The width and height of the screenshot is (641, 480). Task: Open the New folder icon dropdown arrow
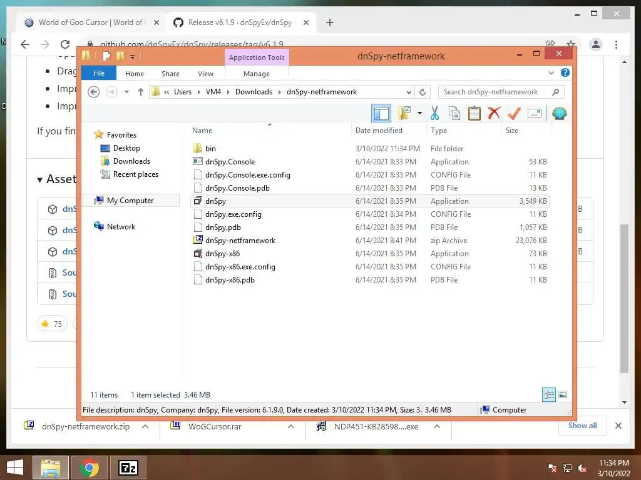(x=419, y=113)
